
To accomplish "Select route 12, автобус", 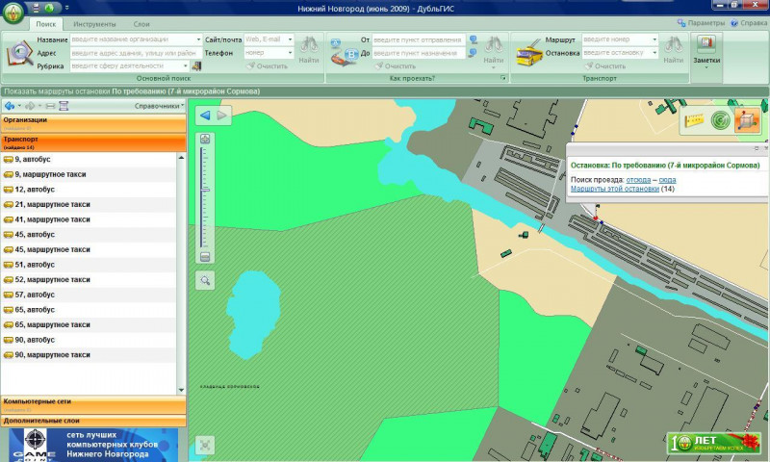I will pyautogui.click(x=89, y=190).
